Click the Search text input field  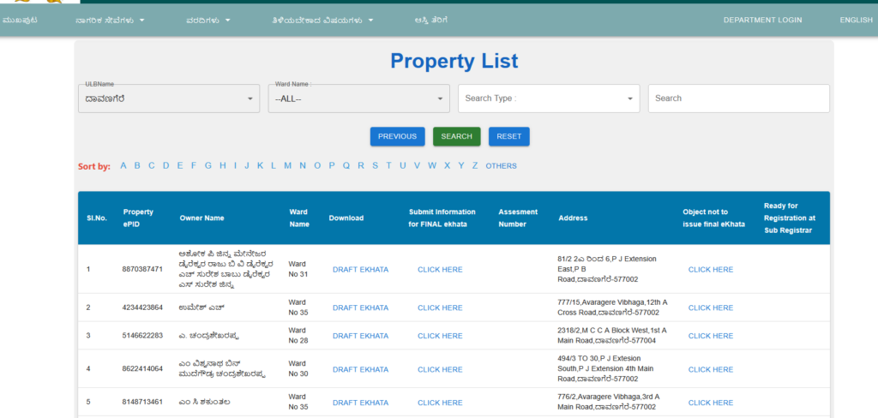(738, 99)
